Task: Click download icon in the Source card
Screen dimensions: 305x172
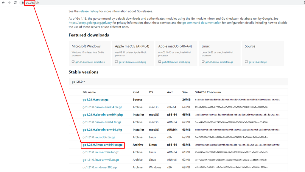Action: point(246,62)
